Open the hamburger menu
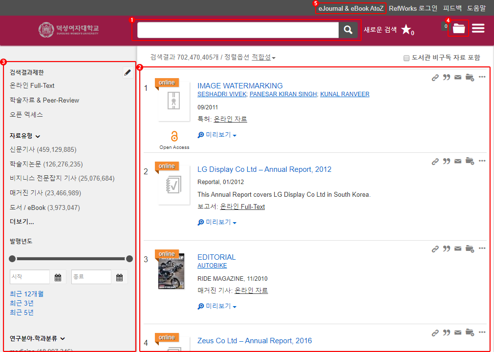Viewport: 494px width, 352px height. pos(478,28)
